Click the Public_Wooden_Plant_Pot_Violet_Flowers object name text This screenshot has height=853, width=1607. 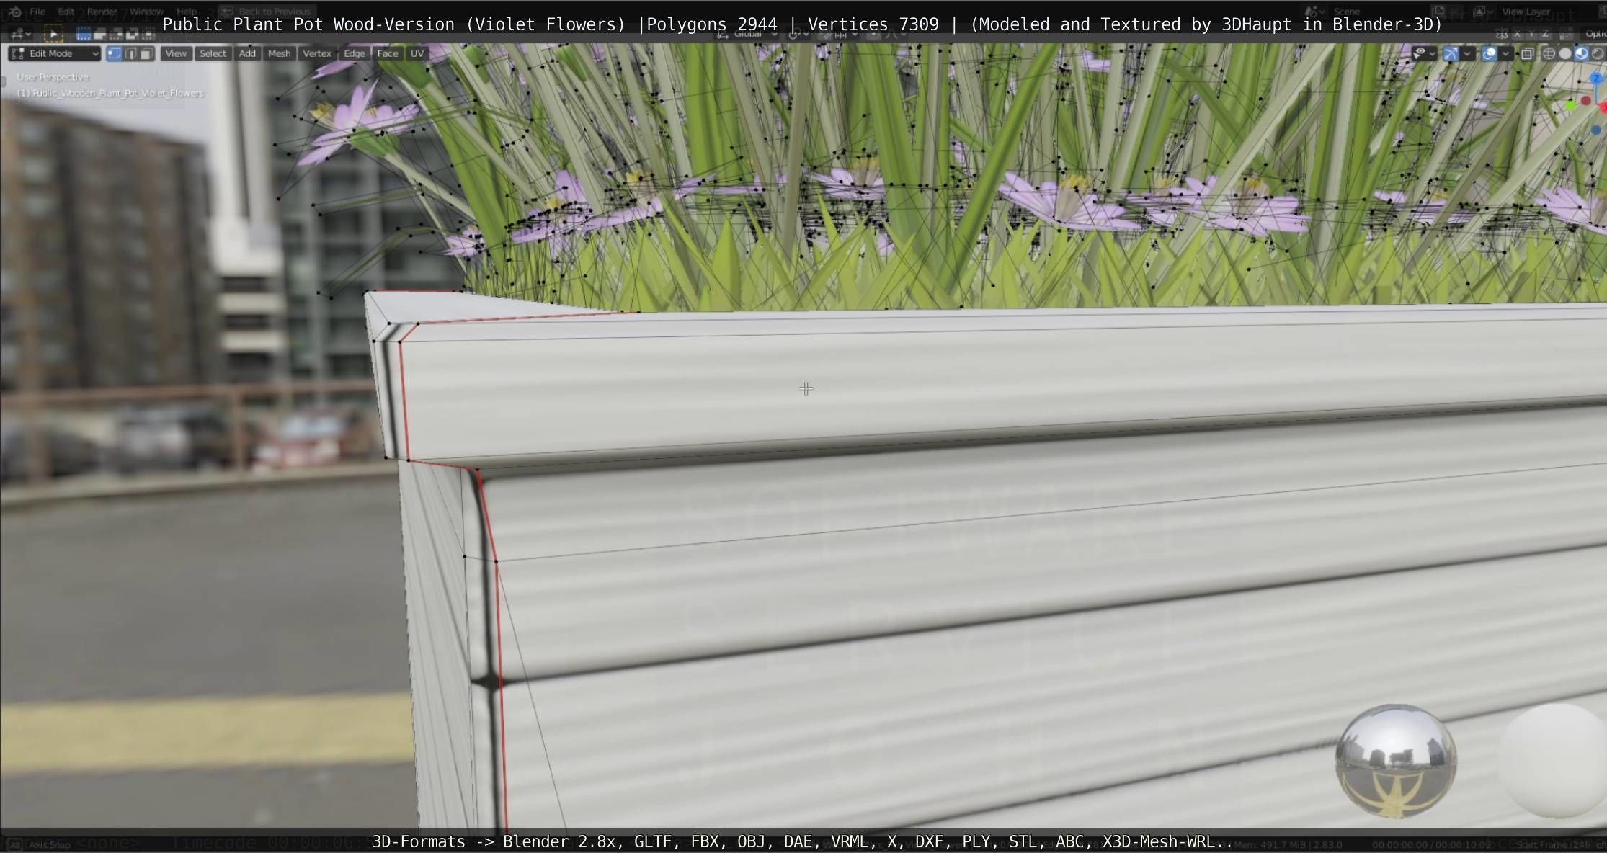click(x=118, y=93)
